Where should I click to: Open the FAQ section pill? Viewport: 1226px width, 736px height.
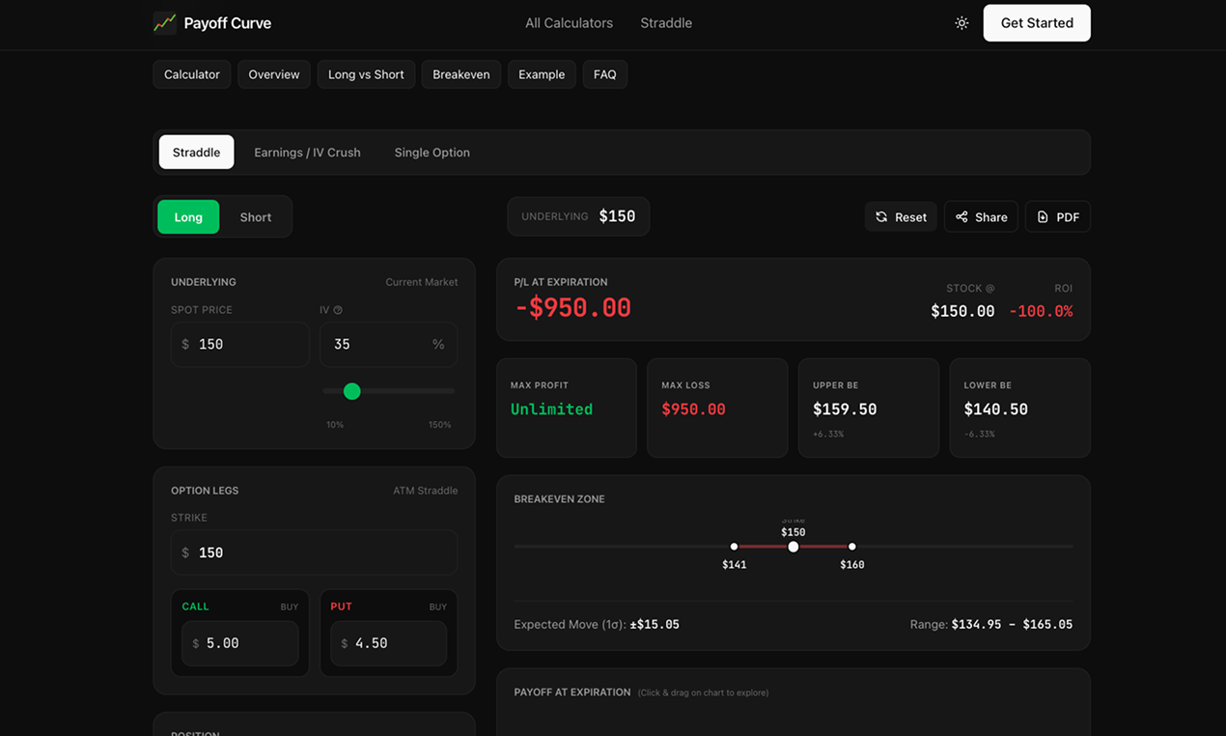[604, 73]
